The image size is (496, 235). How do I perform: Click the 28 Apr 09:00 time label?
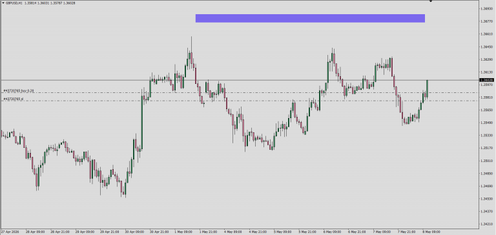[x=36, y=232]
